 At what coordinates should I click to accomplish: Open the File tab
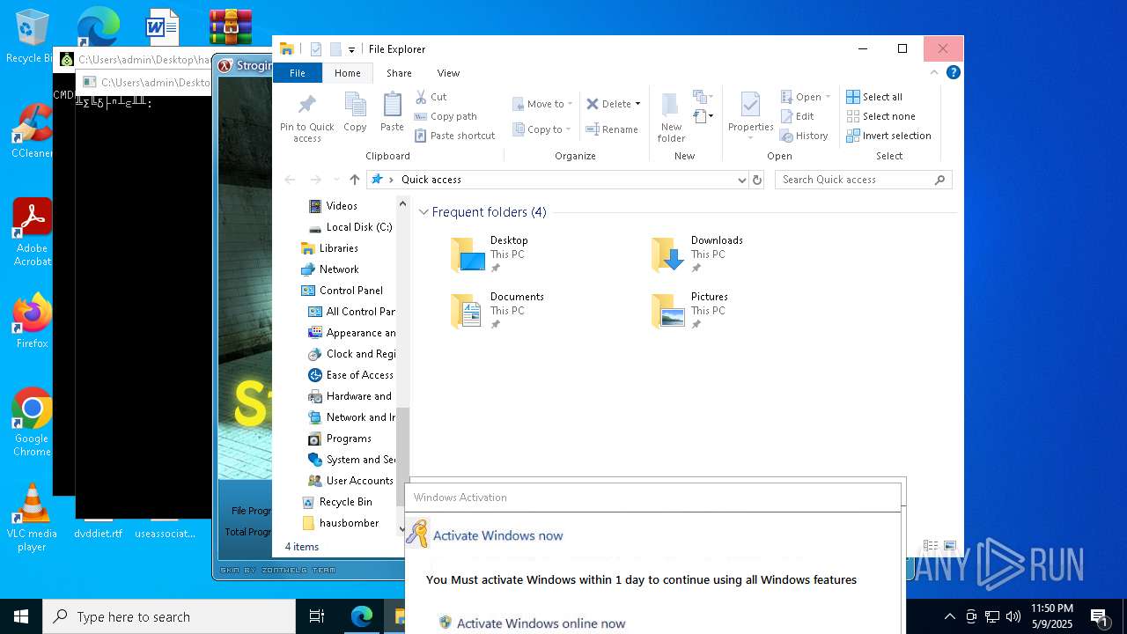click(x=298, y=73)
